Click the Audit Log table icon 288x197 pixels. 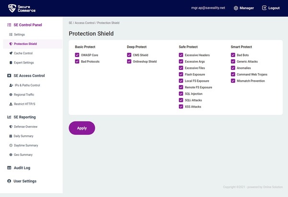pos(9,168)
